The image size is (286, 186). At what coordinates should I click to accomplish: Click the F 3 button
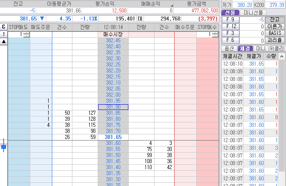coord(230,33)
